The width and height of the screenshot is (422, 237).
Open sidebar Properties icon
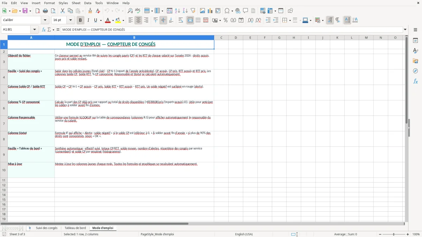click(x=415, y=41)
